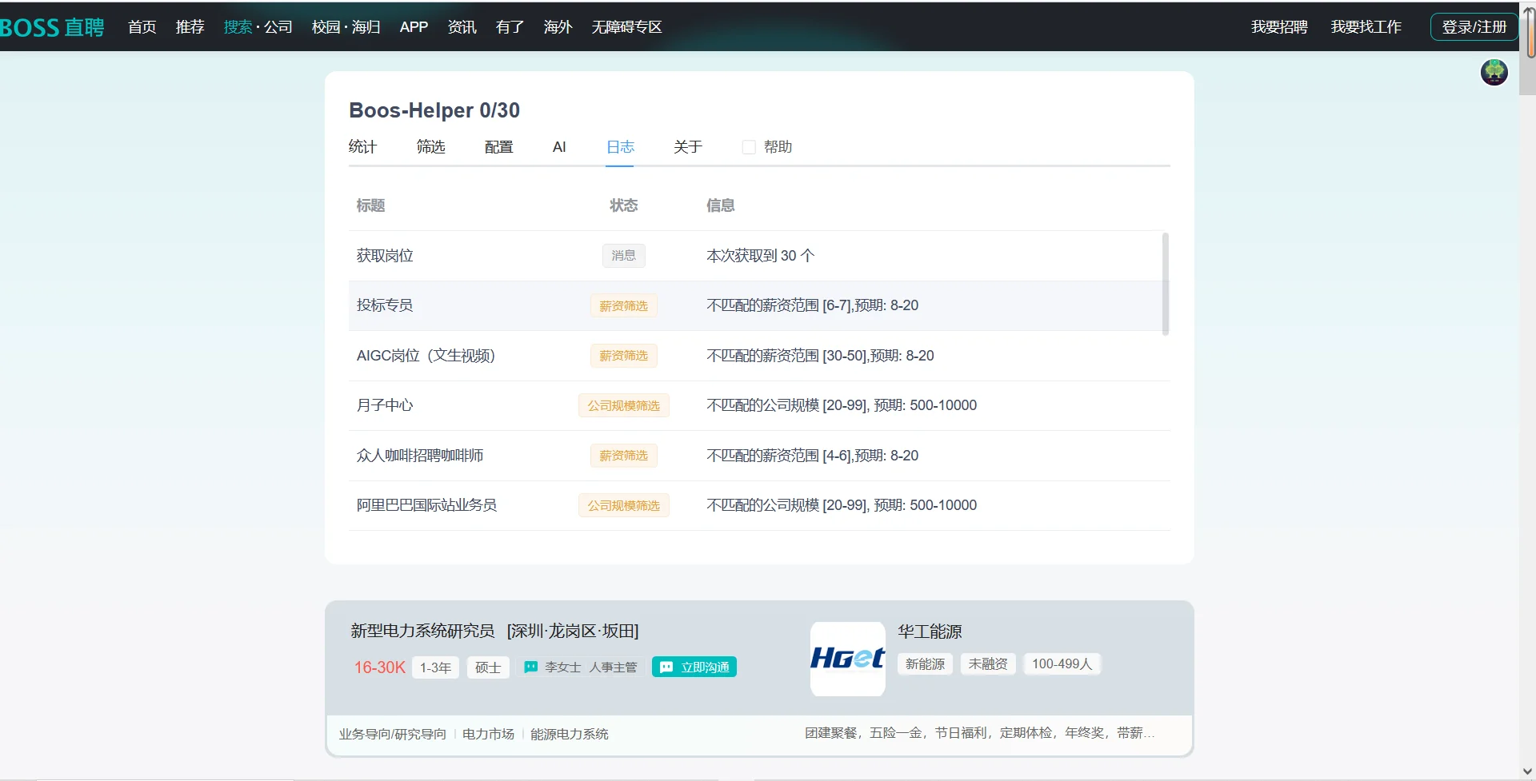Image resolution: width=1536 pixels, height=781 pixels.
Task: Click the 登录/注册 button
Action: click(x=1474, y=27)
